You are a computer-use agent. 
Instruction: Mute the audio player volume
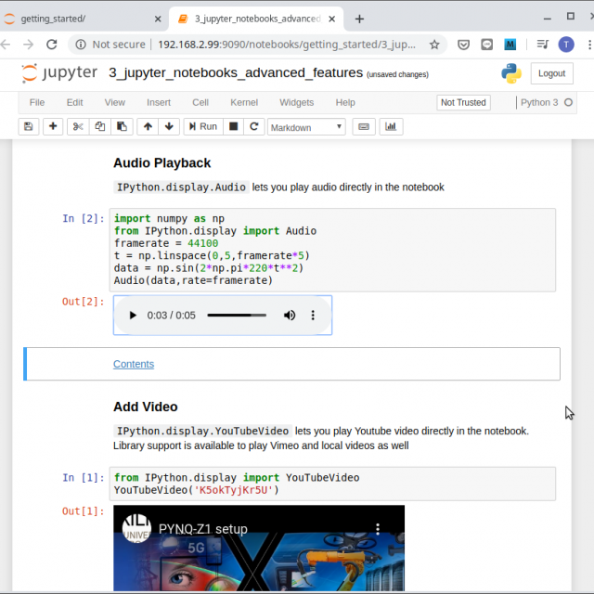point(290,316)
